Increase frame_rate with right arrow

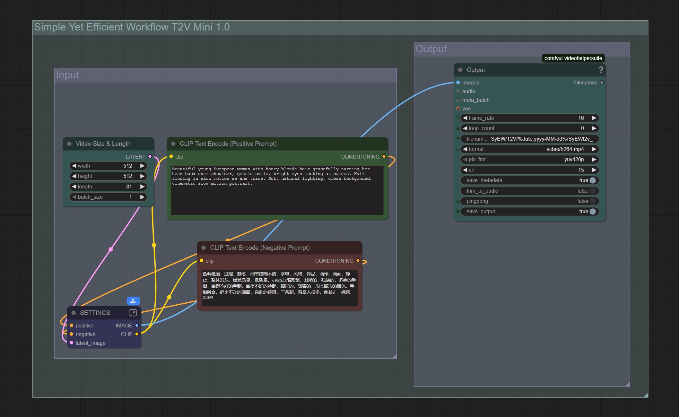(x=594, y=118)
